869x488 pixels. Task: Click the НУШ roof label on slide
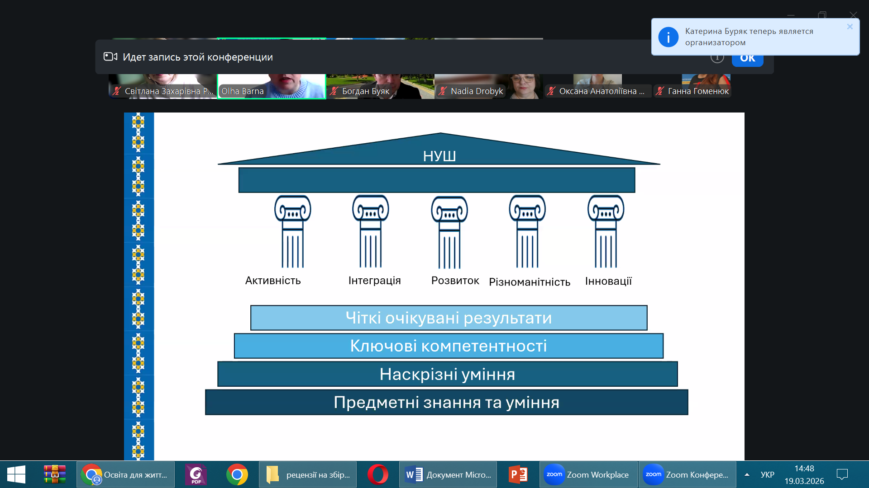[x=439, y=156]
